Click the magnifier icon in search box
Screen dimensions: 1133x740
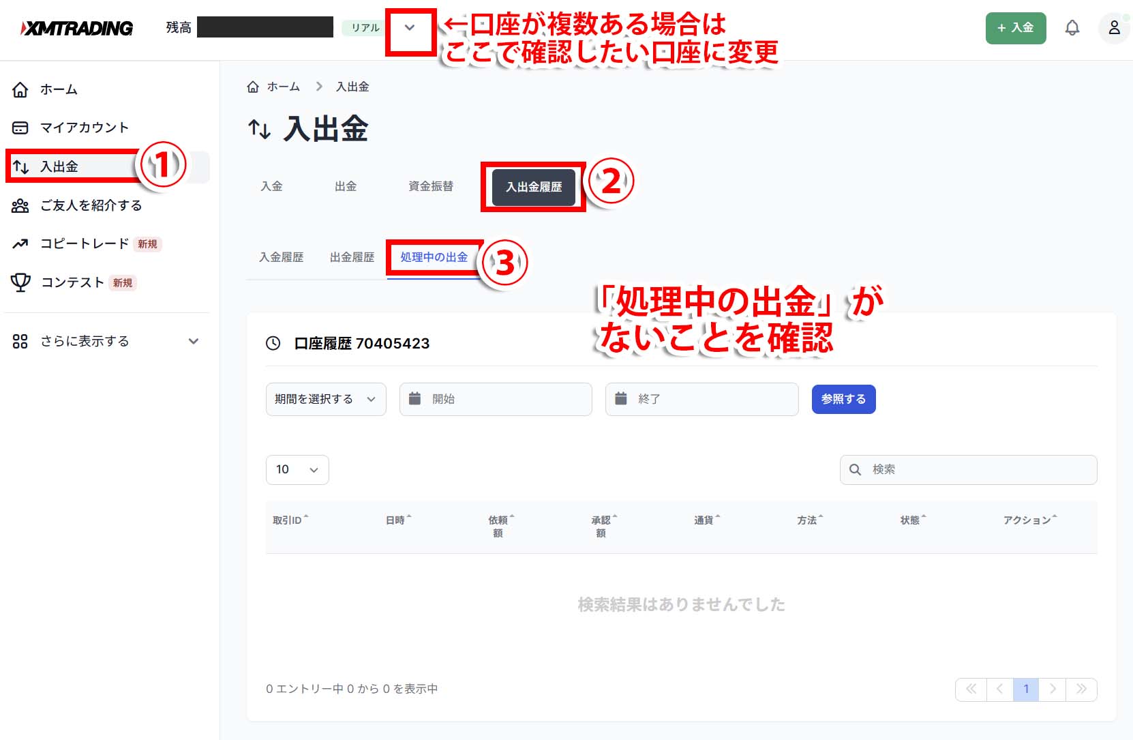[x=855, y=469]
